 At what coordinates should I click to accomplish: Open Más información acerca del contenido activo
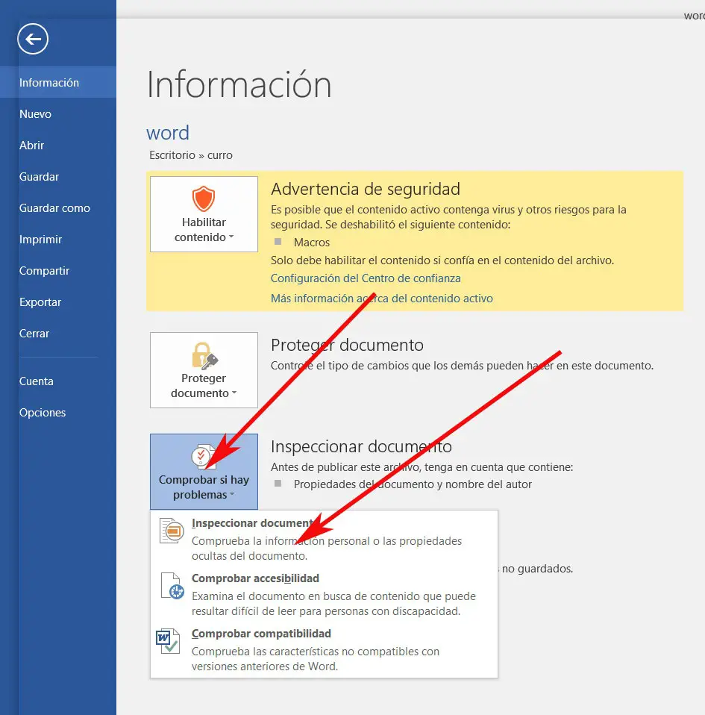tap(382, 299)
